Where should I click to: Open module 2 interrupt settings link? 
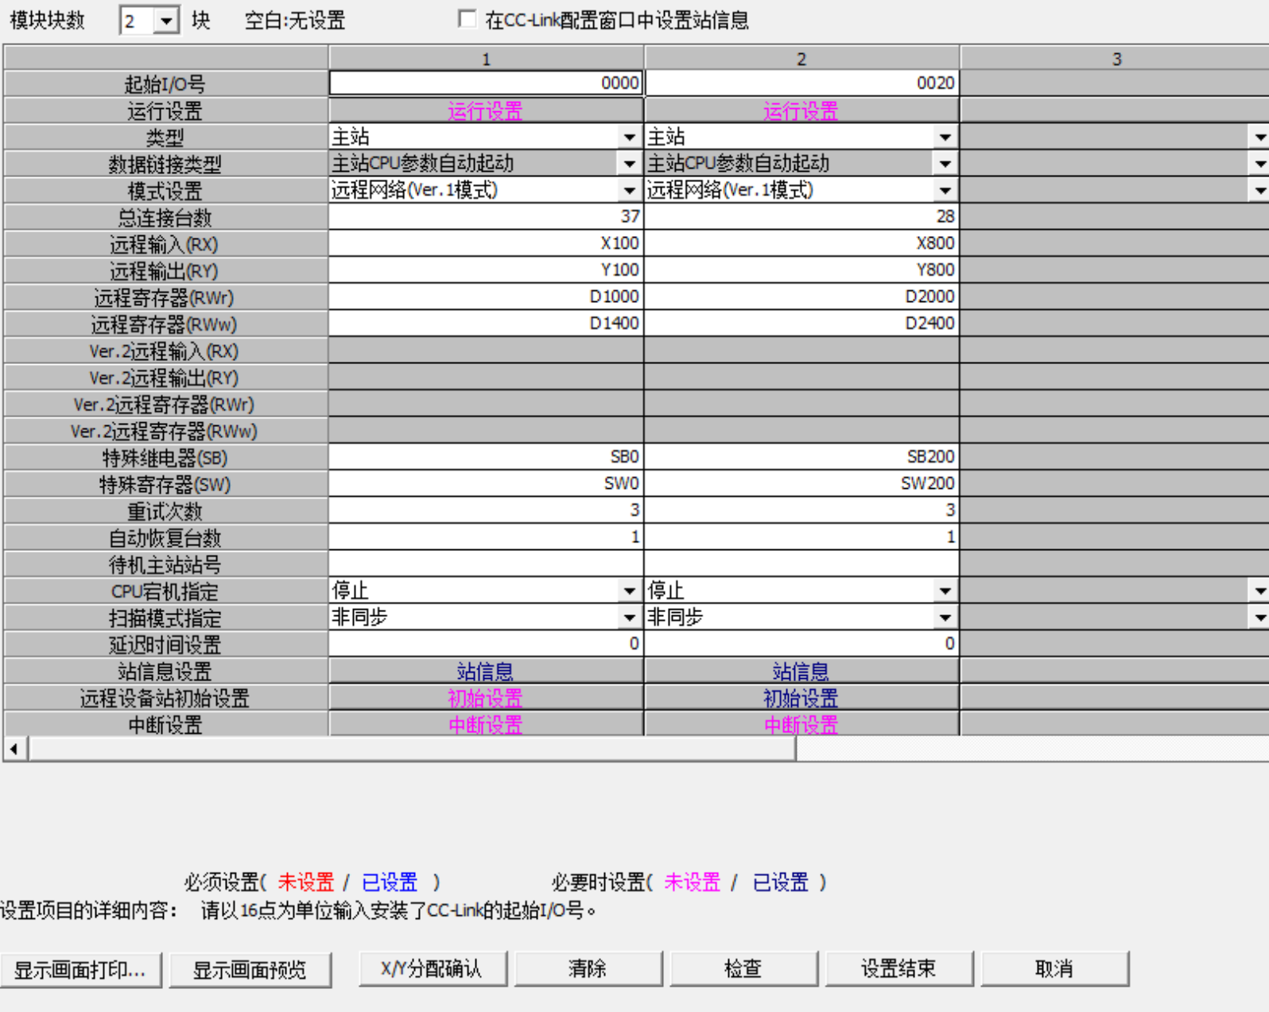pos(800,725)
